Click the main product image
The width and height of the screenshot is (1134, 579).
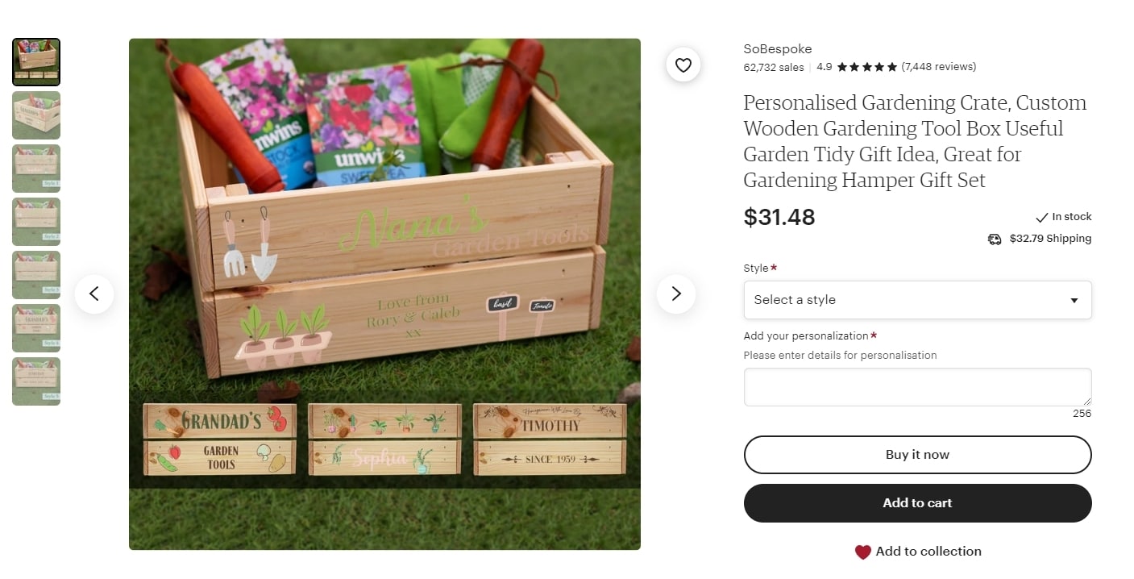pos(384,294)
